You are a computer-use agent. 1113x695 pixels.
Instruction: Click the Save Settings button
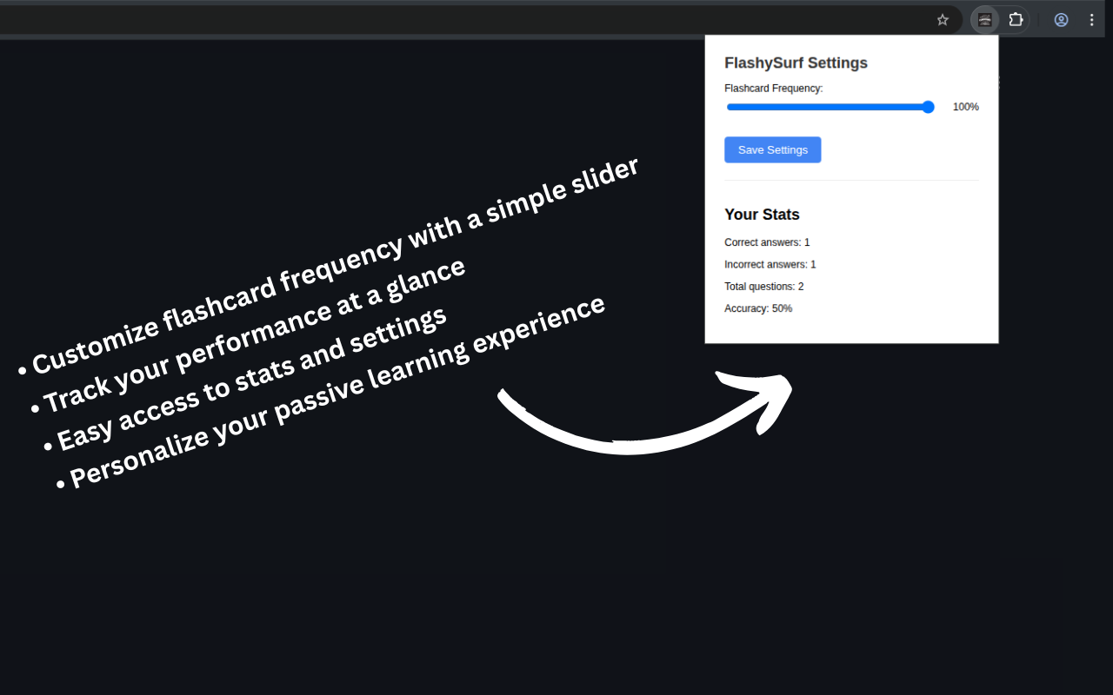pyautogui.click(x=773, y=149)
